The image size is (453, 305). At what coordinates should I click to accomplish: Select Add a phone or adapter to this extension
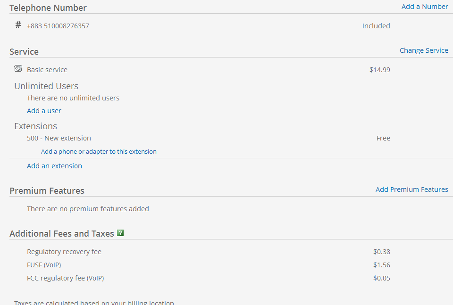click(x=99, y=151)
